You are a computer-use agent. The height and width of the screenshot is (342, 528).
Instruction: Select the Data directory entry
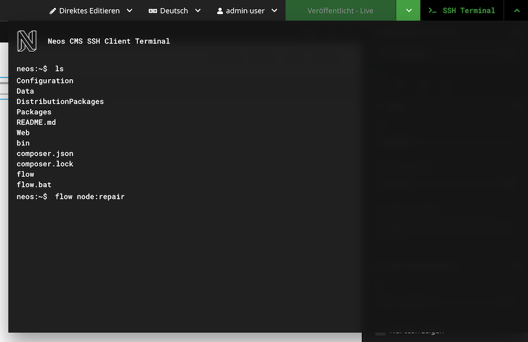tap(25, 91)
